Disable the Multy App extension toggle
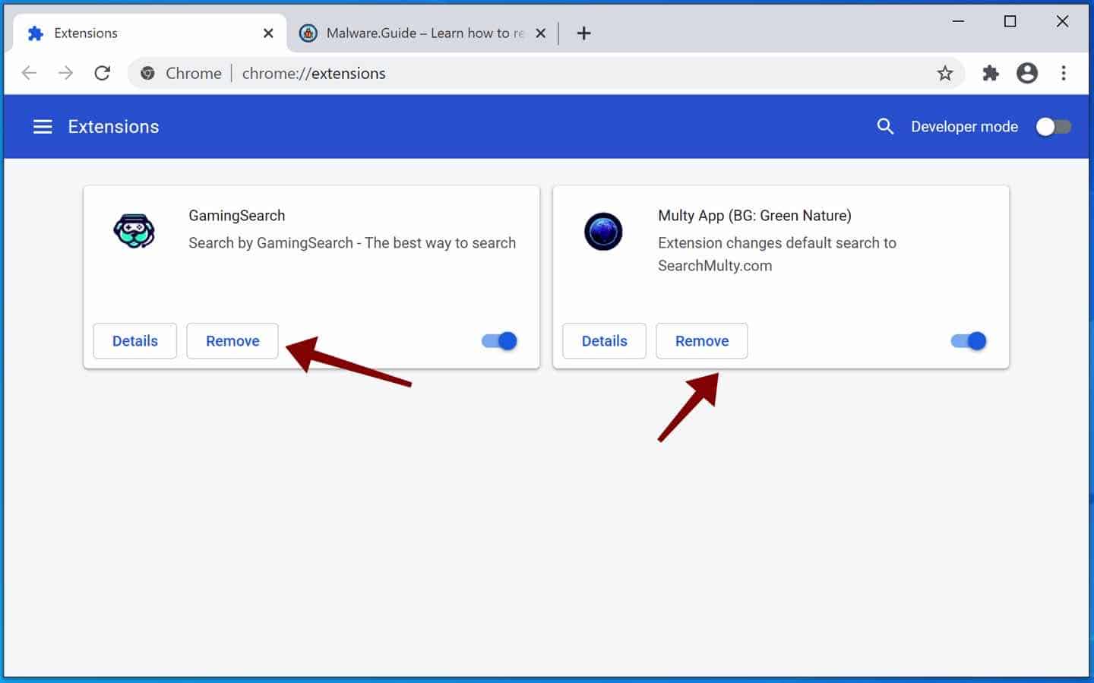 [x=969, y=341]
